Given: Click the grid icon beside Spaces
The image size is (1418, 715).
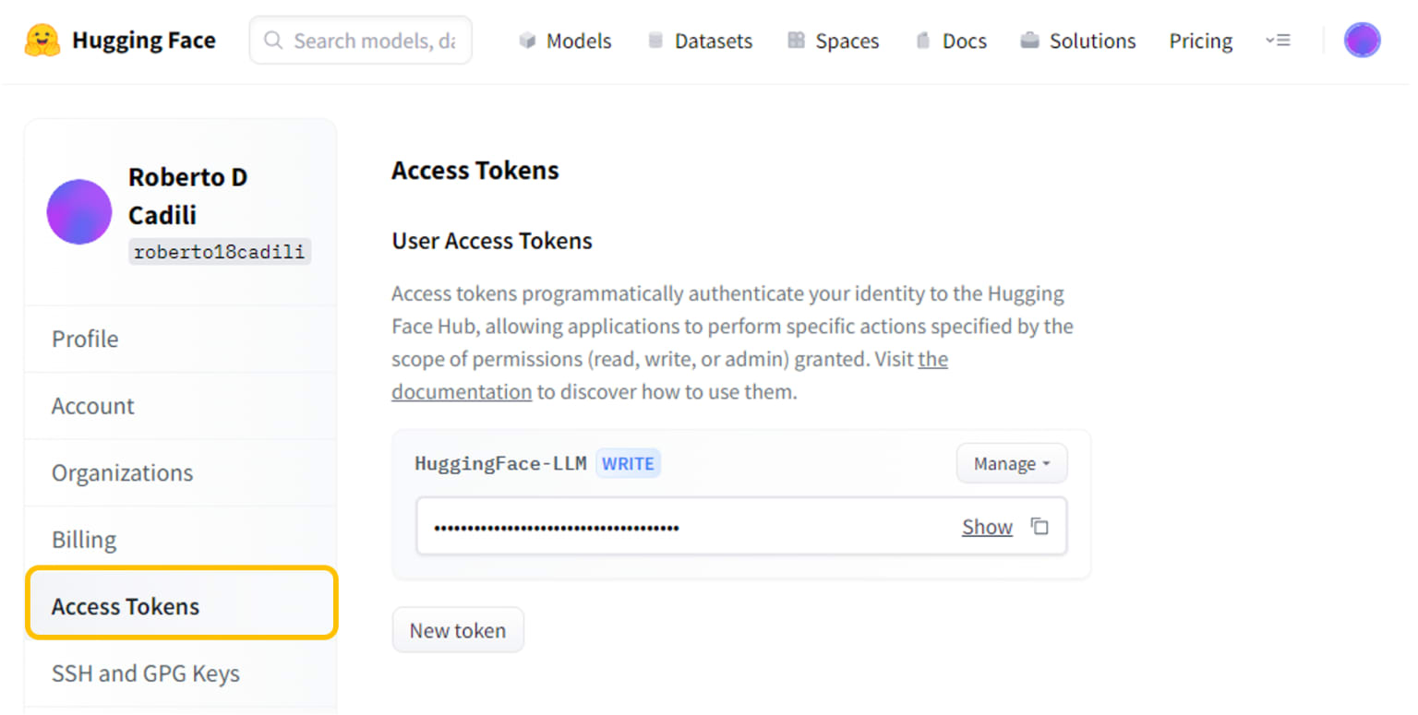Looking at the screenshot, I should click(796, 41).
